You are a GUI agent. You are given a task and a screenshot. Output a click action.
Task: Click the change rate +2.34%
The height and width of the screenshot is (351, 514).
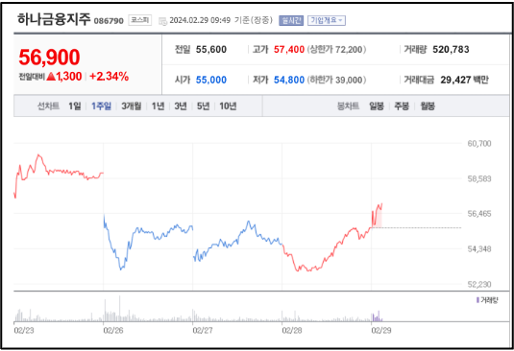(109, 77)
